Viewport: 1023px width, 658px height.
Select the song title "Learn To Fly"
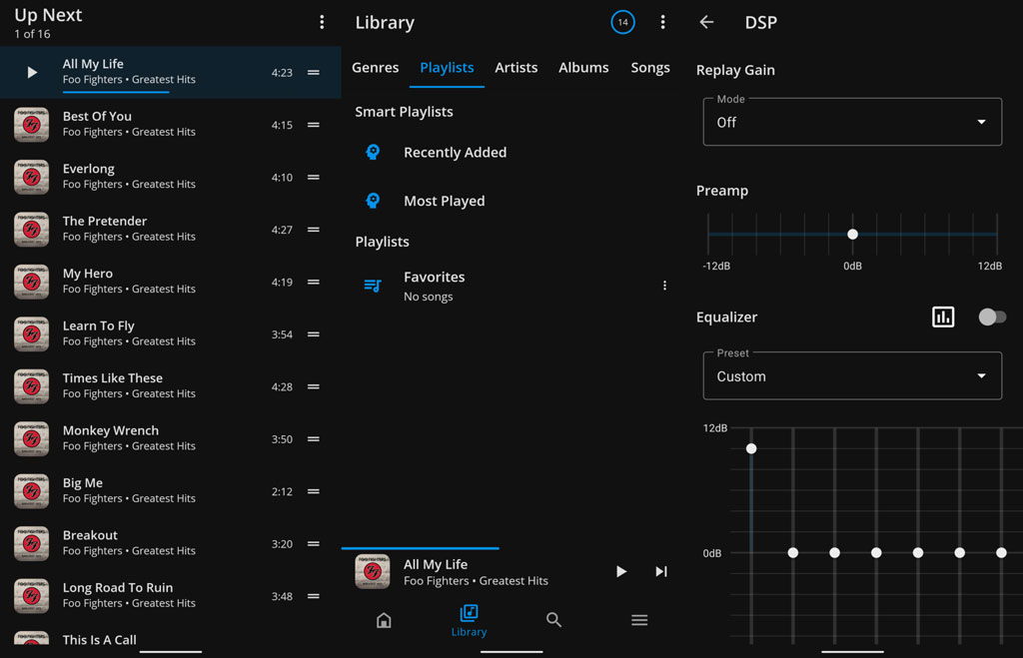pos(99,326)
